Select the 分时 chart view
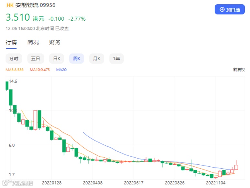This screenshot has width=250, height=188. (14, 58)
